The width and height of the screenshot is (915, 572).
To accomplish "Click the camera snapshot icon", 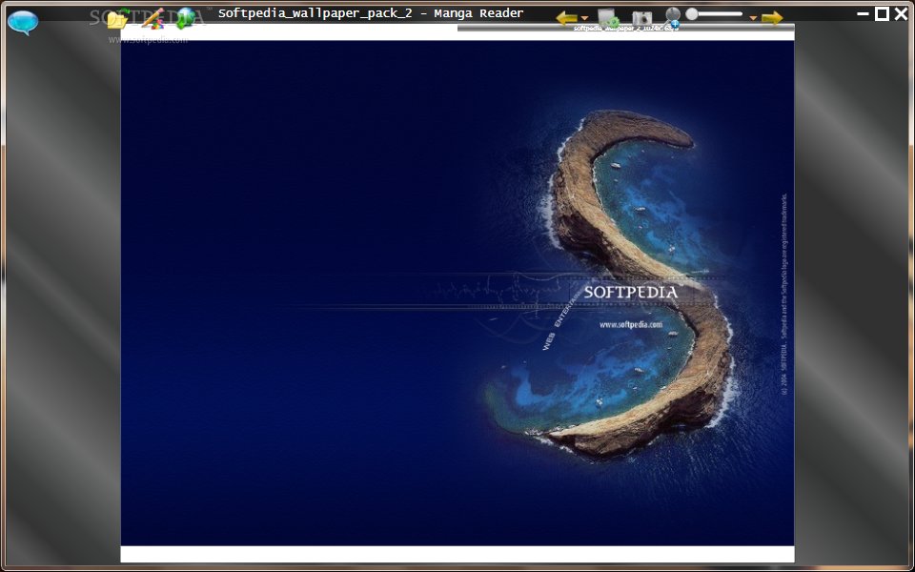I will click(x=641, y=18).
